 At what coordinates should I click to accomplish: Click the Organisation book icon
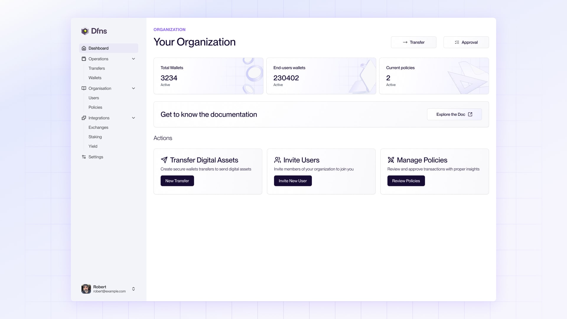84,88
